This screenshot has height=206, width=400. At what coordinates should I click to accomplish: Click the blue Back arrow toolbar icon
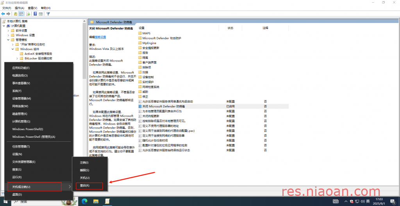pos(3,14)
